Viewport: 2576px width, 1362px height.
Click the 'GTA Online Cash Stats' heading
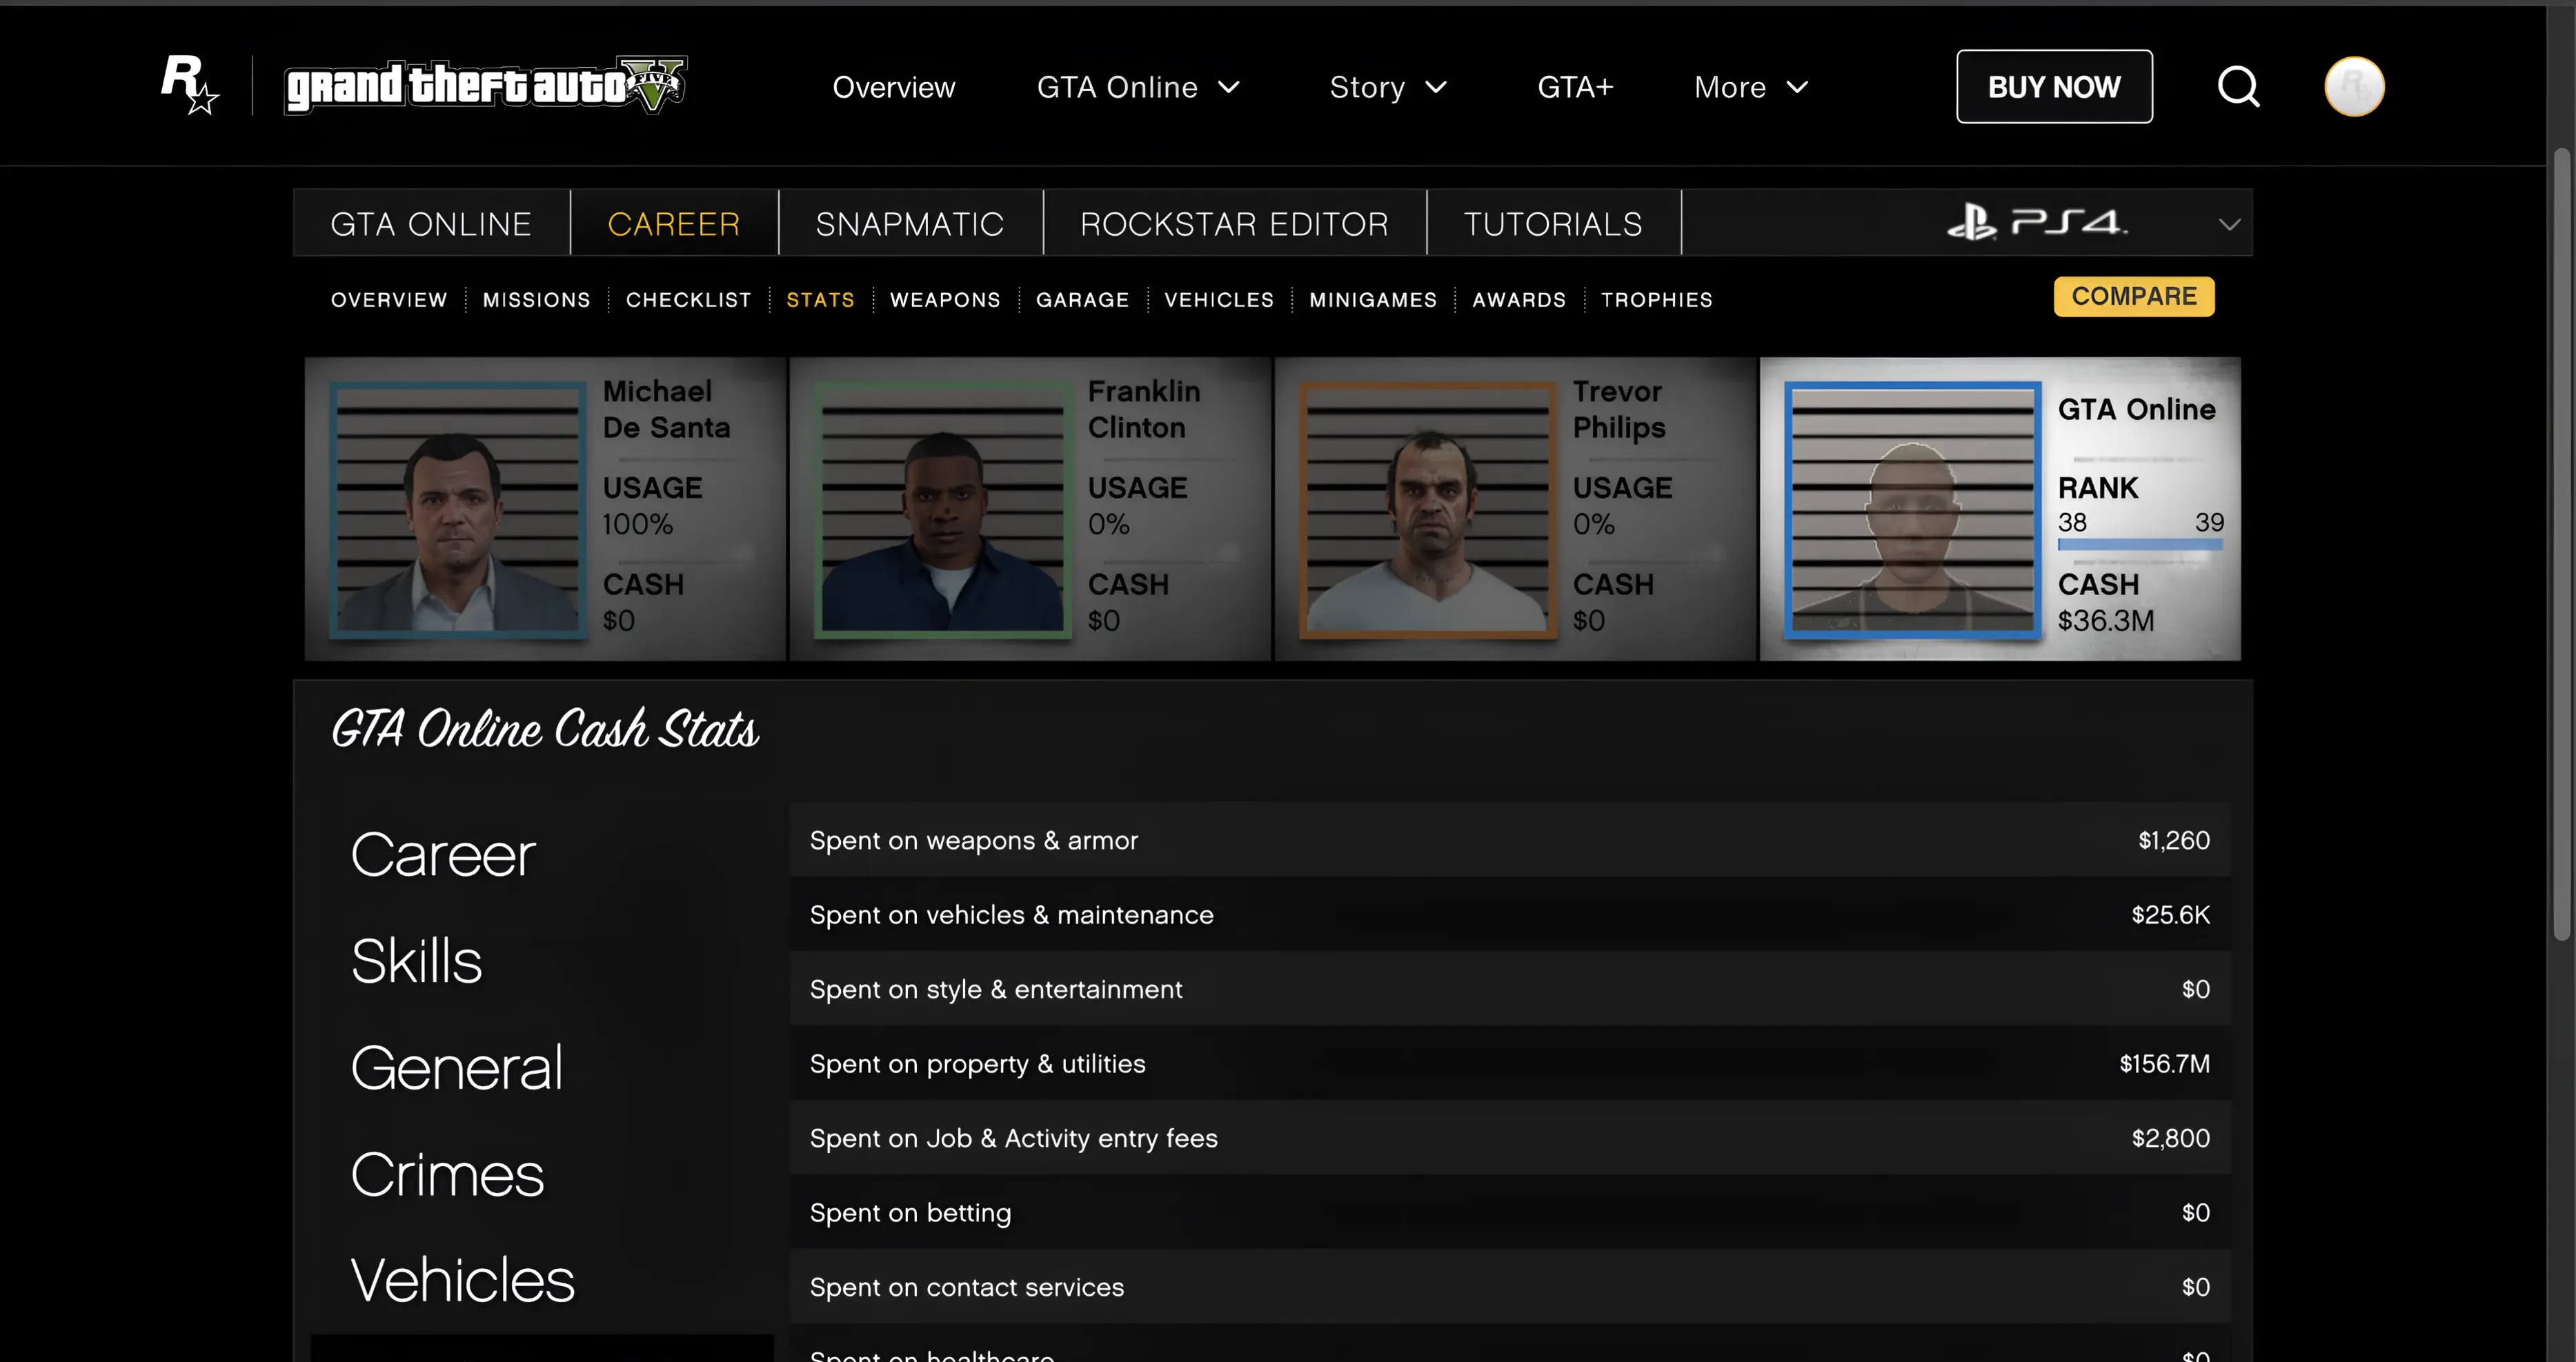545,730
